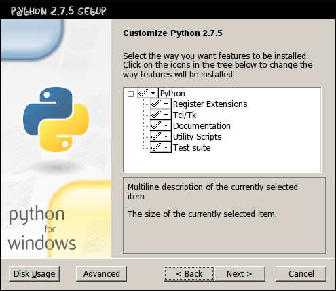Open the Tcl/Tk install option dropdown arrow

(166, 115)
